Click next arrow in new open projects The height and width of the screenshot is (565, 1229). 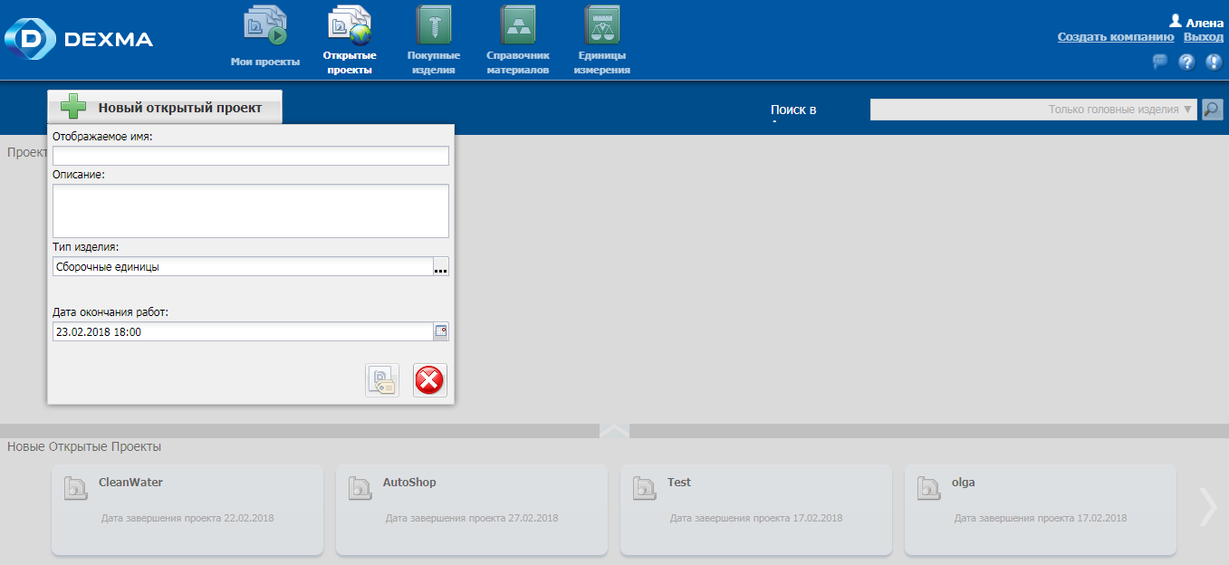(1208, 507)
